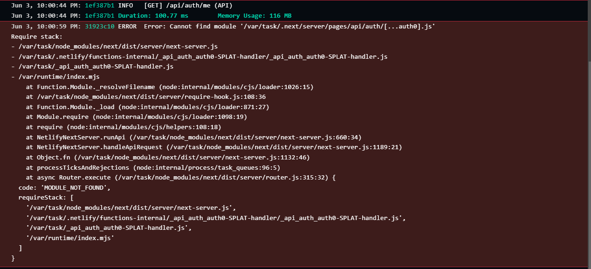Viewport: 591px width, 269px height.
Task: Click the code: 'MODULE_NOT_FOUND' line
Action: tap(64, 188)
